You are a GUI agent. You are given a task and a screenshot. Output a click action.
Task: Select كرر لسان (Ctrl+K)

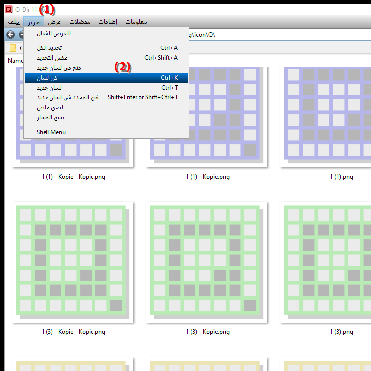coord(106,78)
